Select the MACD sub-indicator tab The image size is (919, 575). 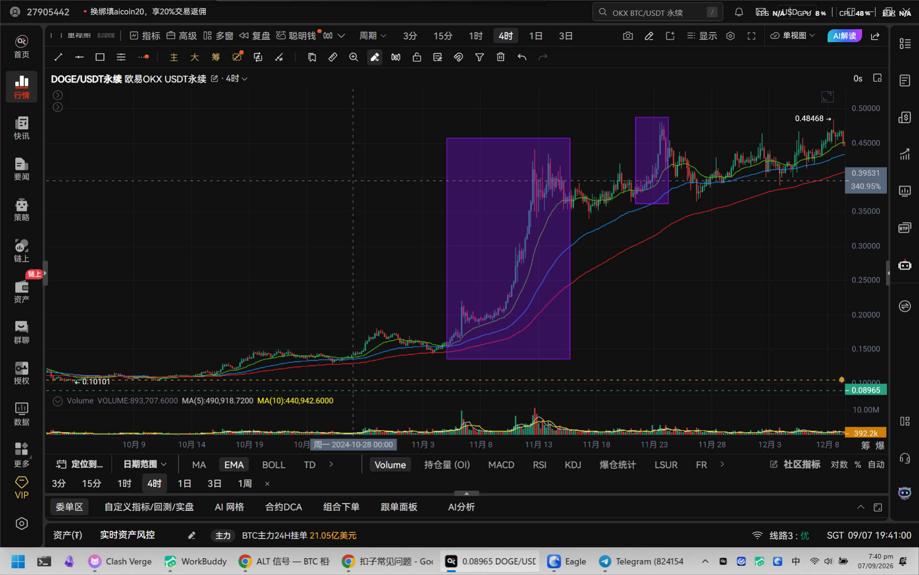pyautogui.click(x=501, y=465)
